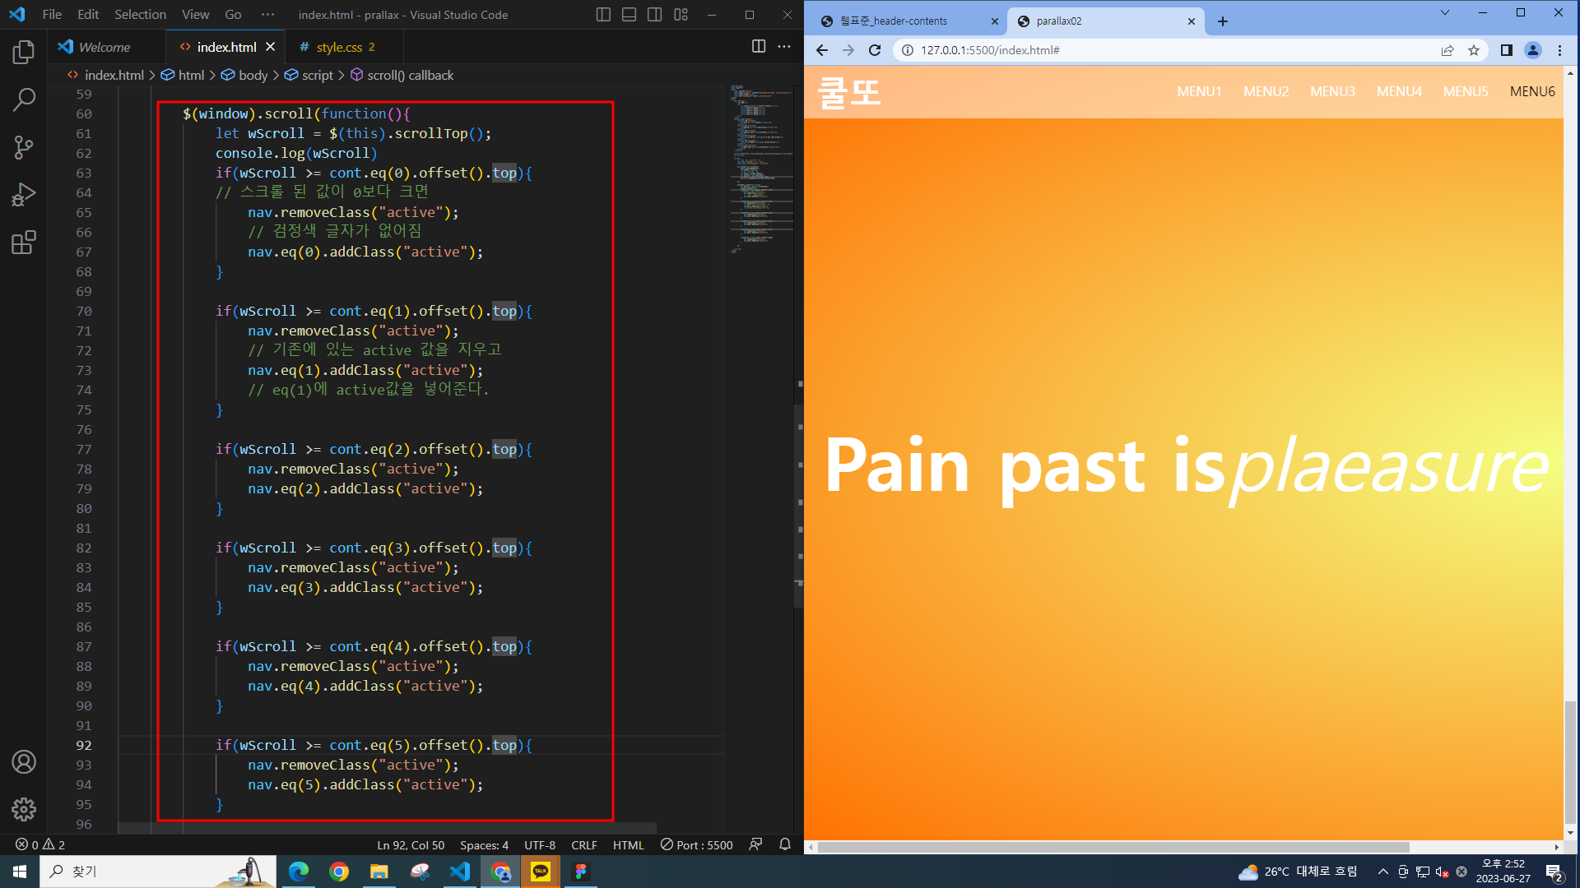Split the editor to the right
1580x888 pixels.
click(x=759, y=47)
